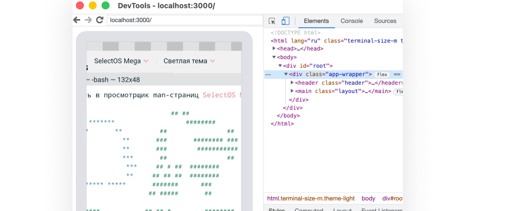515x211 pixels.
Task: Toggle the device toolbar icon
Action: pyautogui.click(x=285, y=21)
